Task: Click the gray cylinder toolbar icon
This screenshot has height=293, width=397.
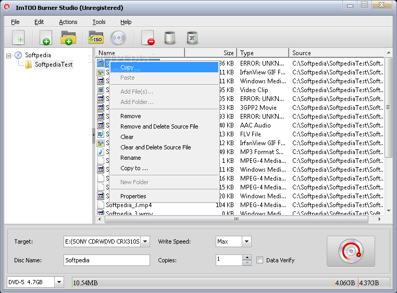Action: pyautogui.click(x=170, y=38)
